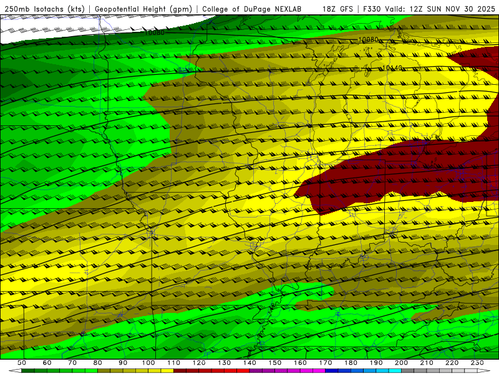Click the 70 label on the color scale
Viewport: 499px width, 374px height.
tap(72, 363)
